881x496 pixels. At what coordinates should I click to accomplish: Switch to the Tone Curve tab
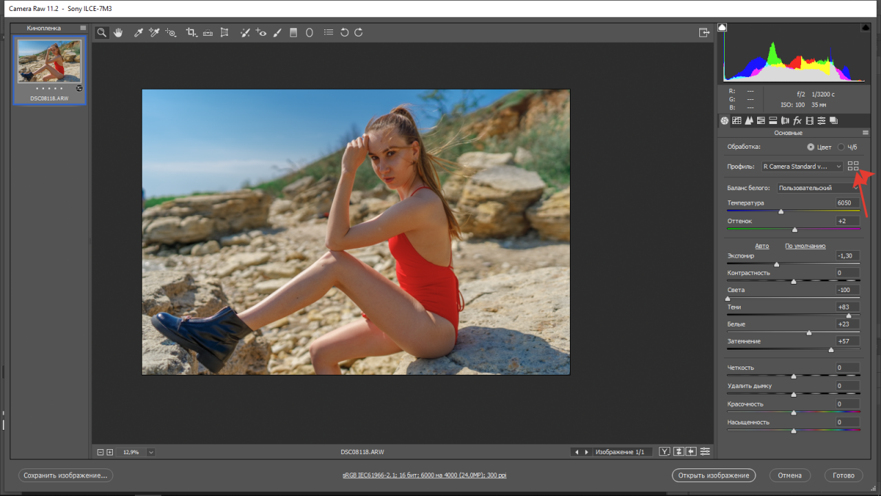(x=736, y=121)
